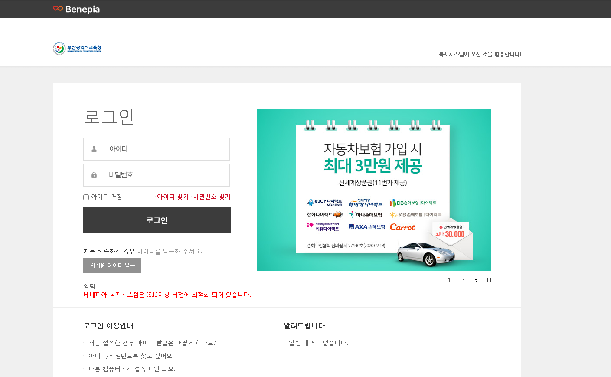Viewport: 611px width, 377px height.
Task: Show banner slide 1
Action: 449,280
